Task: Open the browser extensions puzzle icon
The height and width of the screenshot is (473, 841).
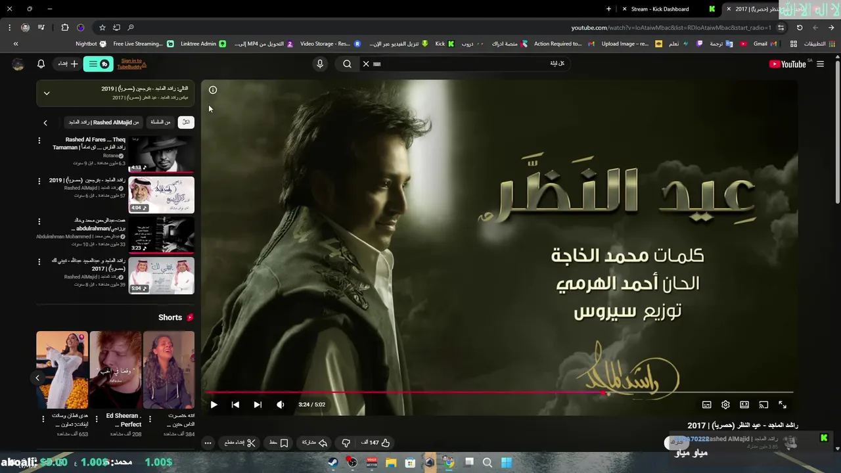Action: [x=64, y=28]
